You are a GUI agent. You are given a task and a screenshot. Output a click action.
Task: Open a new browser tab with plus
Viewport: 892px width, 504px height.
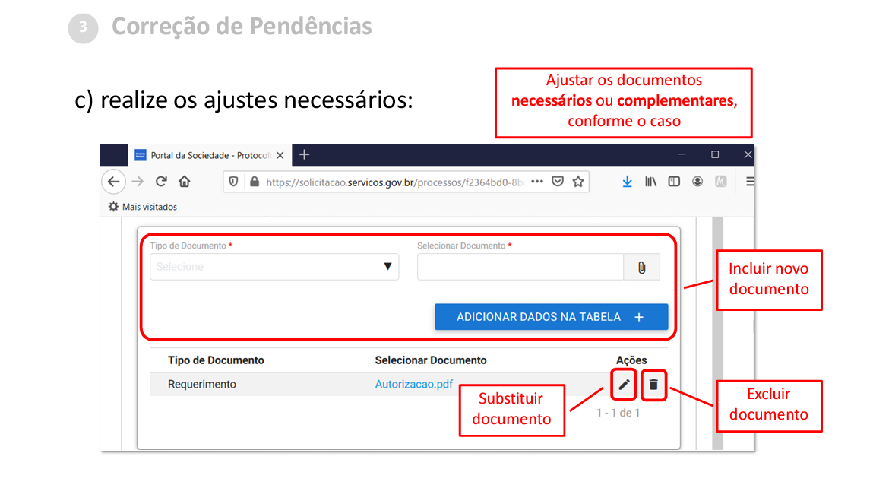pyautogui.click(x=304, y=155)
